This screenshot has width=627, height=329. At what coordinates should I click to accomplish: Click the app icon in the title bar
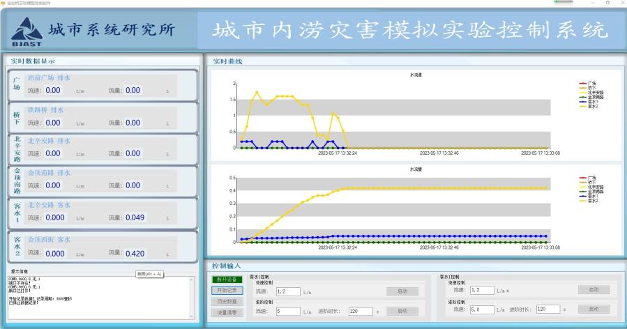(3, 3)
